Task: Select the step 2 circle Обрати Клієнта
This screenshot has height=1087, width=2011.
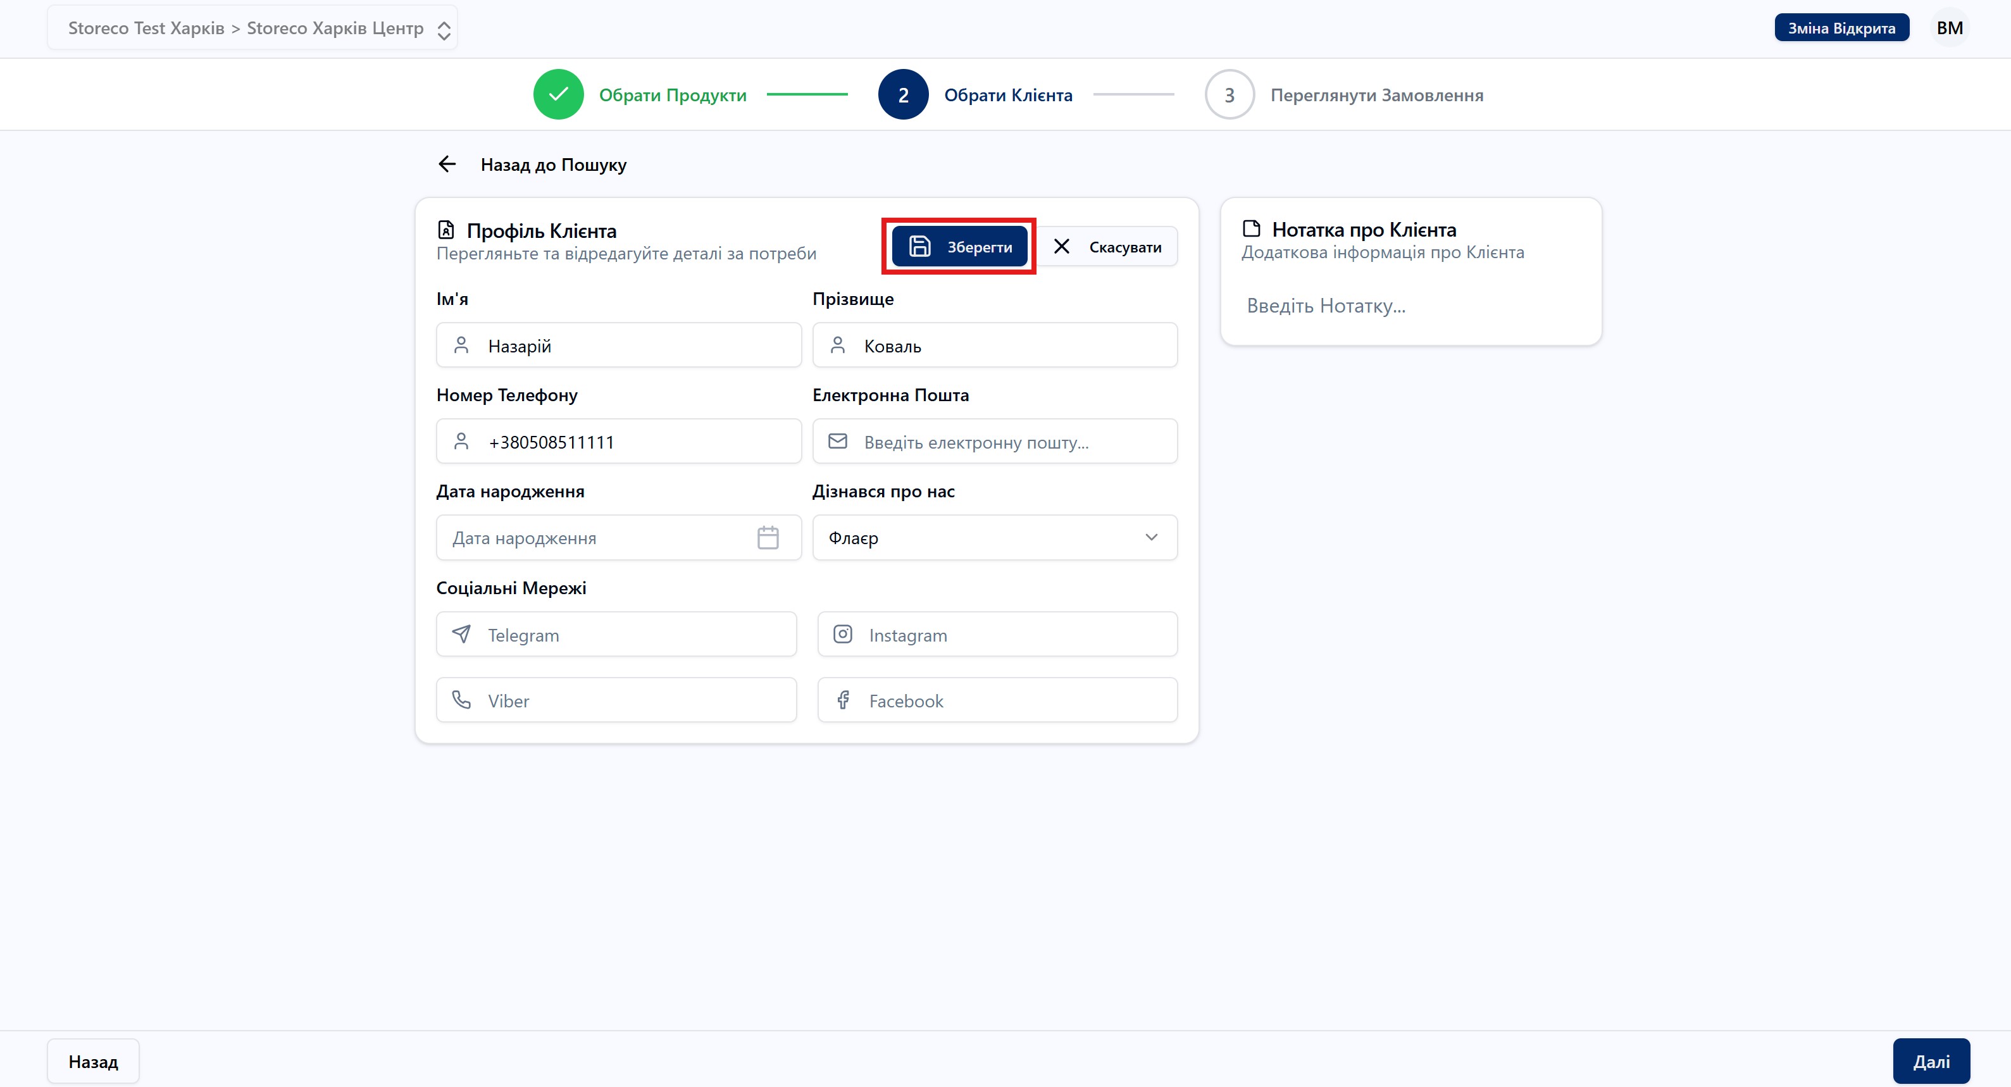Action: tap(903, 94)
